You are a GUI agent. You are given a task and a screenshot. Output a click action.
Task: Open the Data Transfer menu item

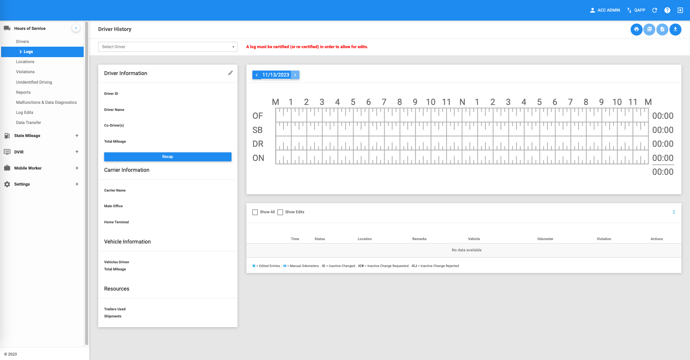tap(28, 122)
